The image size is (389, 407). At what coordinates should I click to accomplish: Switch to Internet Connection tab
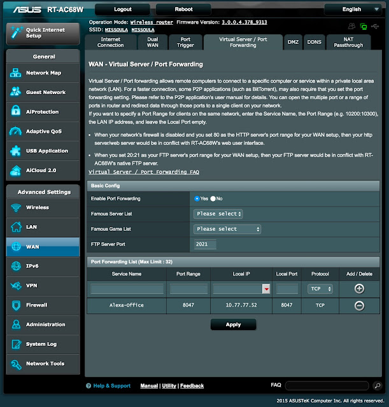point(110,43)
